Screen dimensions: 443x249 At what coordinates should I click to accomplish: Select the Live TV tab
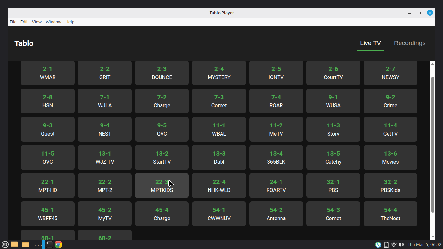pyautogui.click(x=370, y=43)
